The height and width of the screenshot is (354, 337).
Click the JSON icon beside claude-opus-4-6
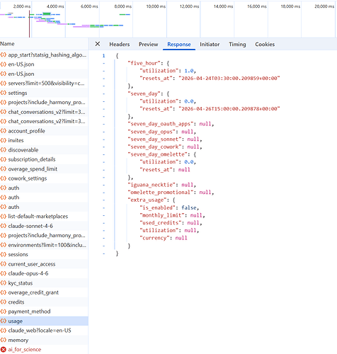point(4,273)
